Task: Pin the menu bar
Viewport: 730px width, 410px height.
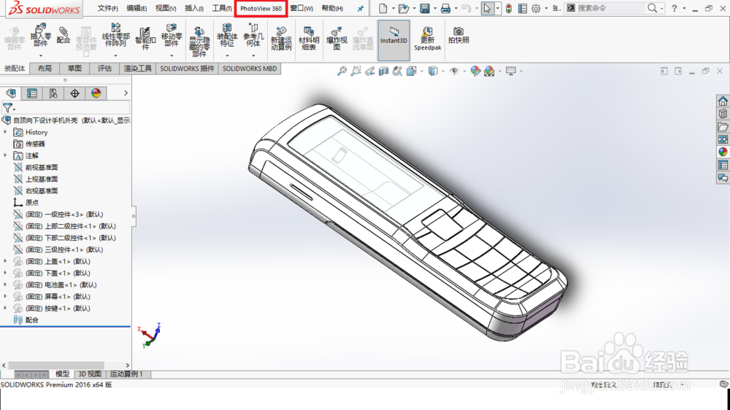Action: [361, 8]
